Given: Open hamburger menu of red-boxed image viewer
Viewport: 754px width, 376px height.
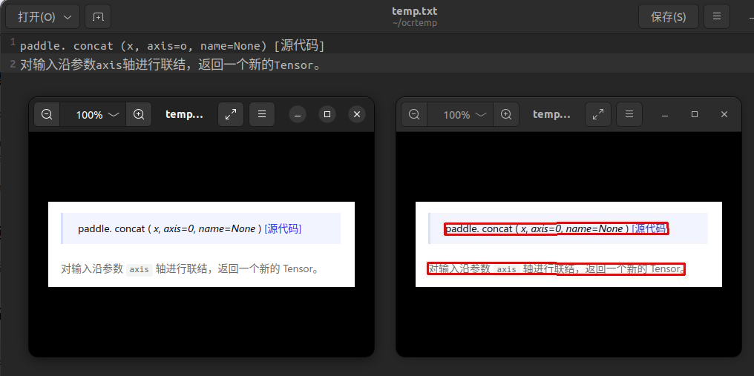Looking at the screenshot, I should (629, 114).
